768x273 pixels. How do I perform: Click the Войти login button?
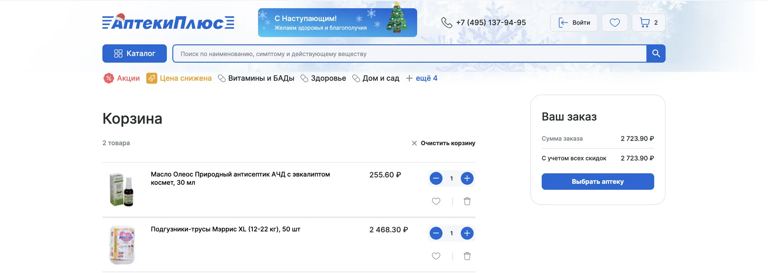[574, 22]
